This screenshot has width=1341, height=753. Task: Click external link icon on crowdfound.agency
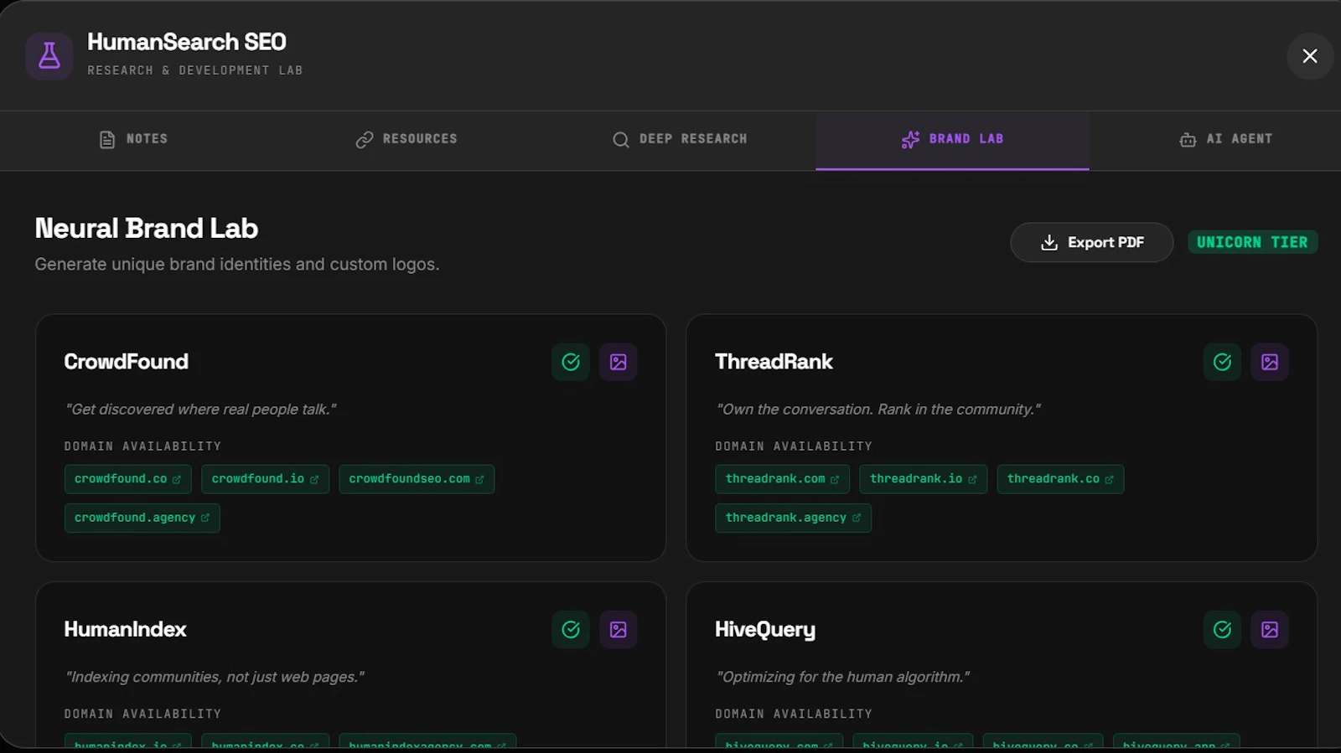pos(205,518)
